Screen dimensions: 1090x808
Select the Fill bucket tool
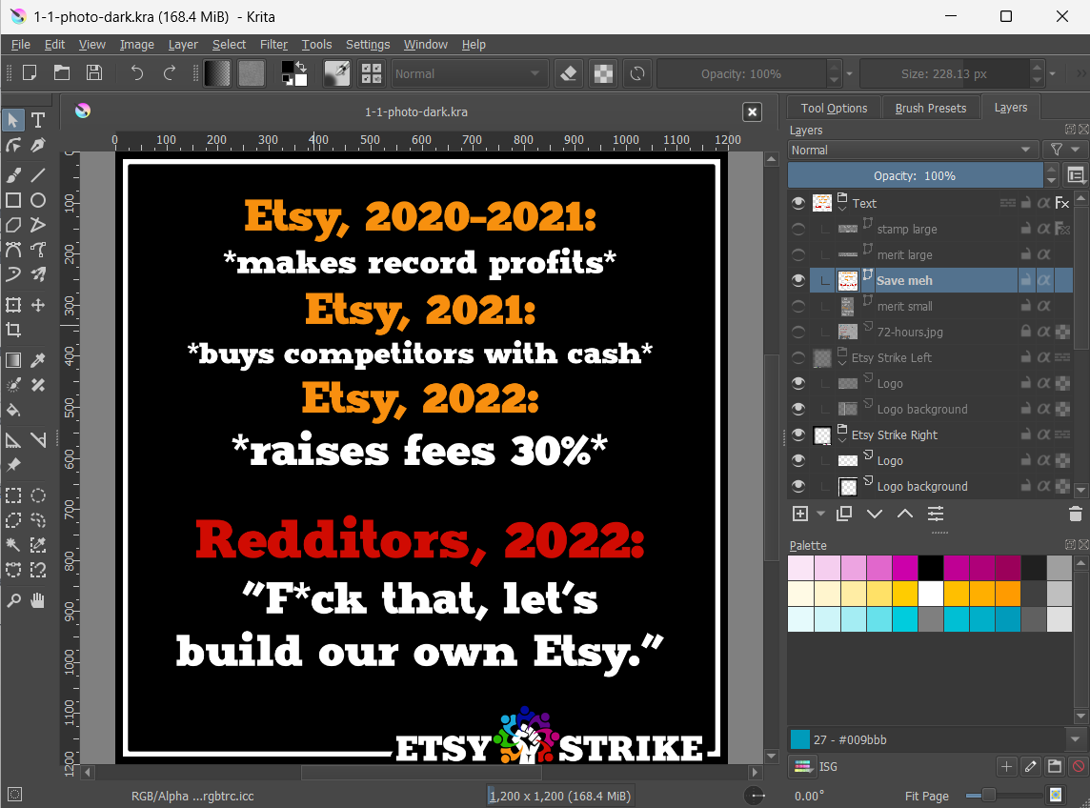click(x=13, y=411)
